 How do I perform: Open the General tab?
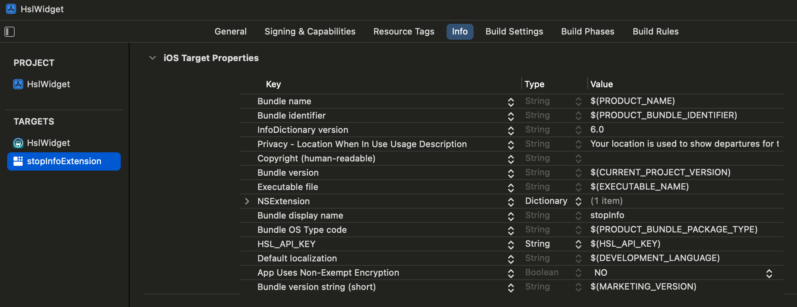(x=230, y=32)
